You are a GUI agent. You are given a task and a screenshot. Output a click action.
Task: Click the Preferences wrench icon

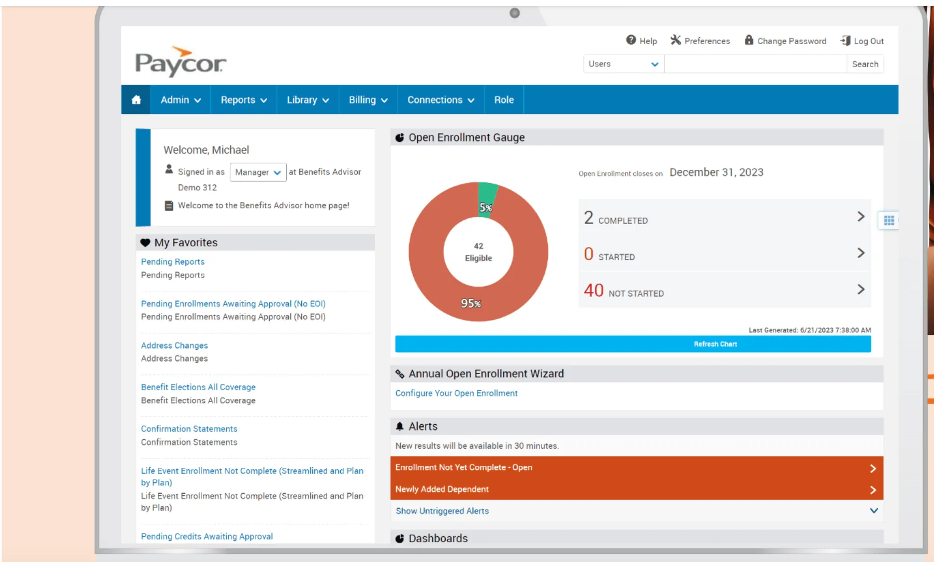[676, 40]
